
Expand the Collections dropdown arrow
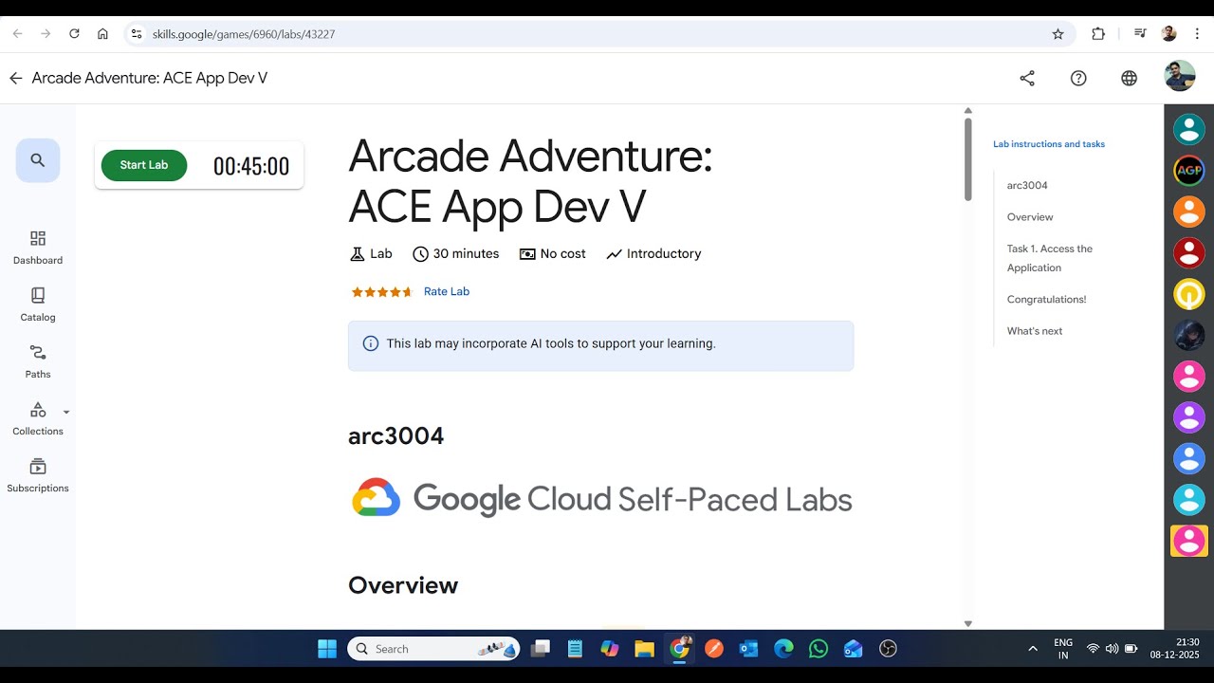pyautogui.click(x=66, y=412)
